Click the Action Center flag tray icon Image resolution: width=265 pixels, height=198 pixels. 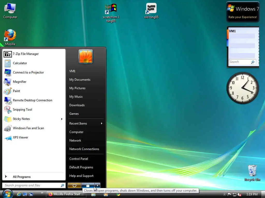coord(229,194)
